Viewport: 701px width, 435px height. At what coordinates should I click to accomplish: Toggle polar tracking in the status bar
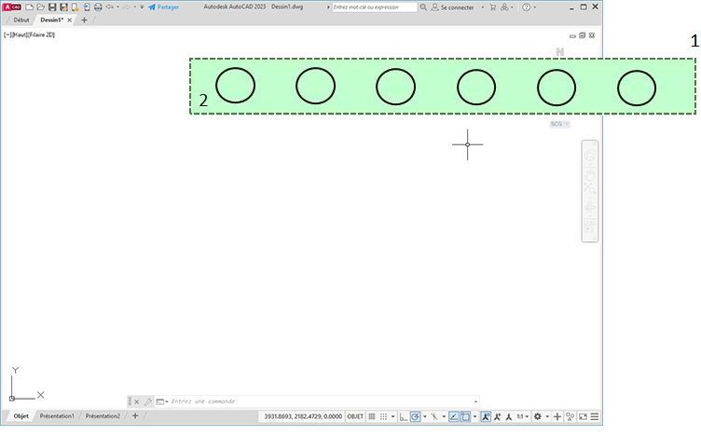(416, 416)
